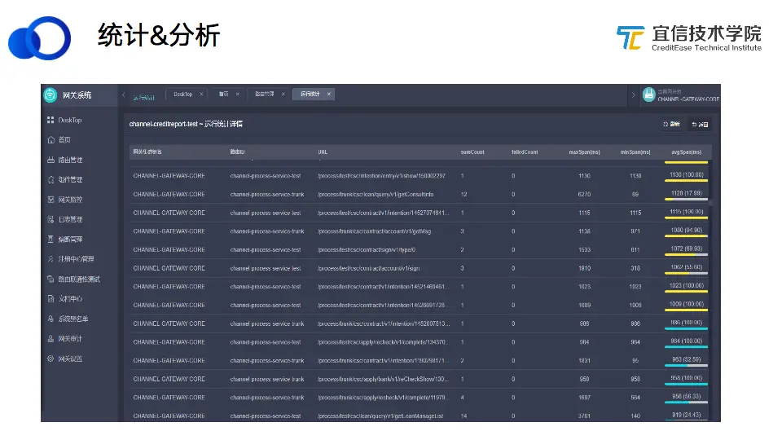Open the 网关设置 gear sidebar icon
The image size is (782, 440).
51,359
